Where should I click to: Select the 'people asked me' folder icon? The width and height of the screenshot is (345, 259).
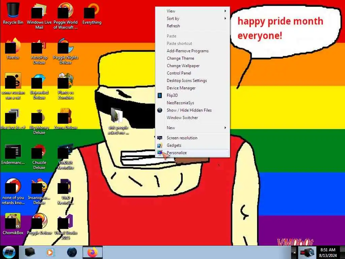click(x=118, y=121)
